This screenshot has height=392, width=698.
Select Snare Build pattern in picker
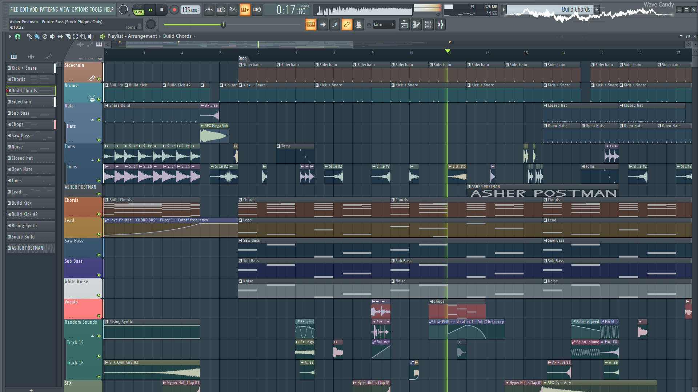pyautogui.click(x=31, y=237)
